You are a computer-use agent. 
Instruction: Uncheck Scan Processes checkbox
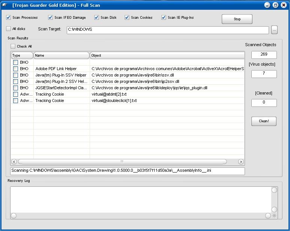point(8,17)
